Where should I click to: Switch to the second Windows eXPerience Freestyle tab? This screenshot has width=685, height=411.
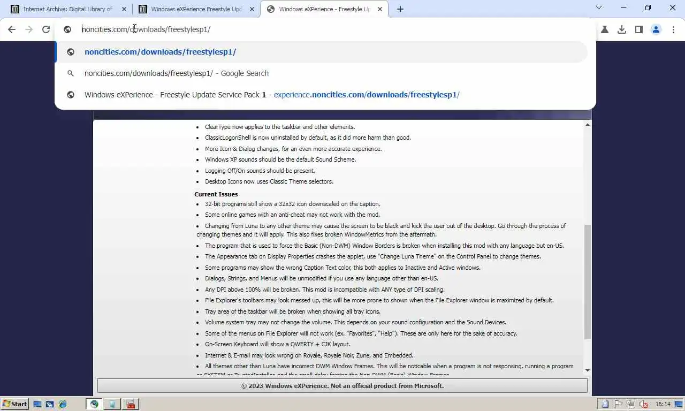pyautogui.click(x=196, y=9)
